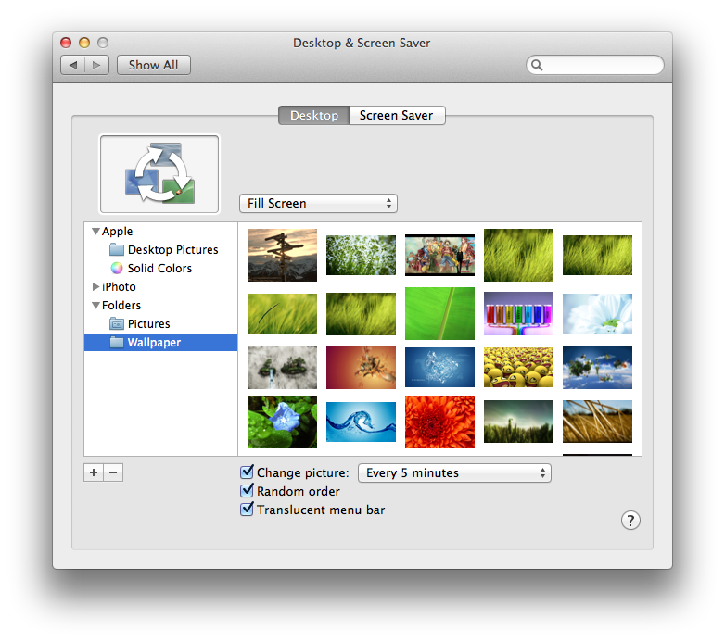Viewport: 725px width, 642px height.
Task: Click the forward navigation arrow
Action: (x=96, y=65)
